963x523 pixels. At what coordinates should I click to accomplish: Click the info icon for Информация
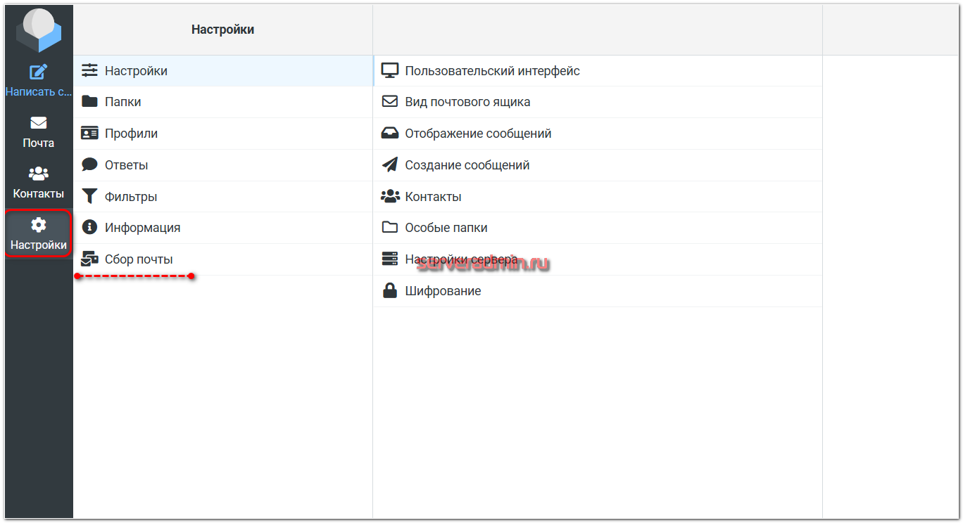tap(89, 228)
